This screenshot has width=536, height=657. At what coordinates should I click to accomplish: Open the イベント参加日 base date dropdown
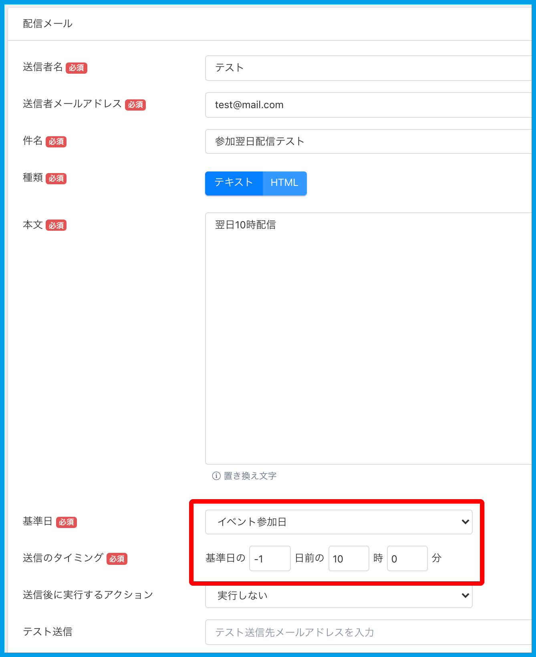coord(339,522)
